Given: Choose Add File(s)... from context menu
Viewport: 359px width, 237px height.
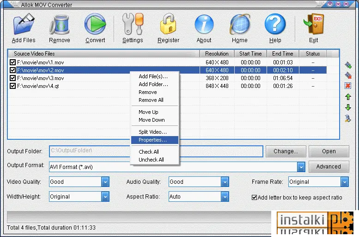Looking at the screenshot, I should 154,76.
